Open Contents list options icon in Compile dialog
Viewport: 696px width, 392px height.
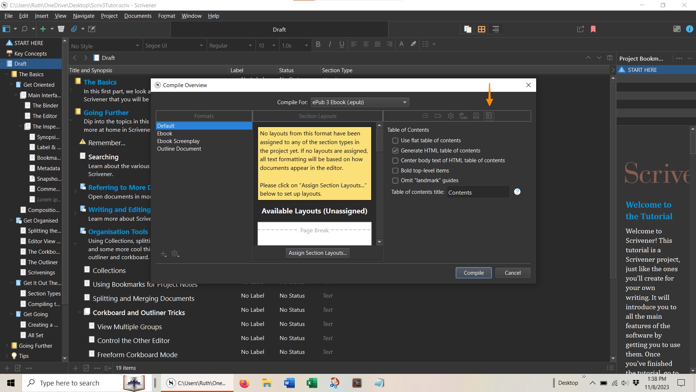pos(426,116)
